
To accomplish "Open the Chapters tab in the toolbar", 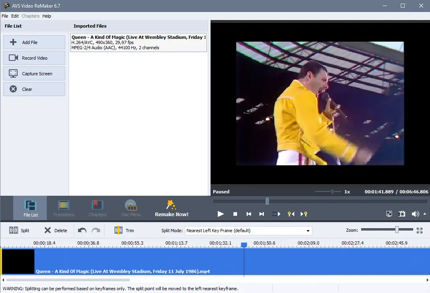I will click(97, 208).
